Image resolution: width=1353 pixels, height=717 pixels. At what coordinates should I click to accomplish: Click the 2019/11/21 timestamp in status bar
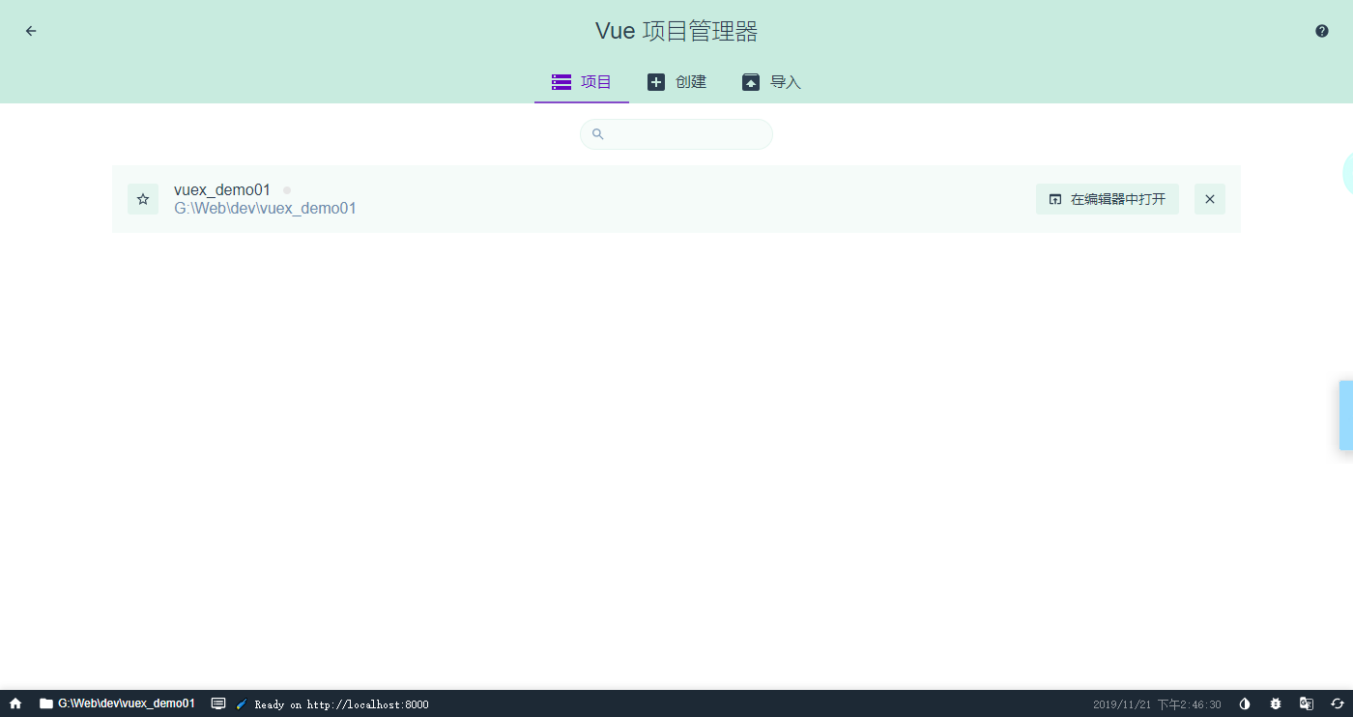pos(1157,704)
